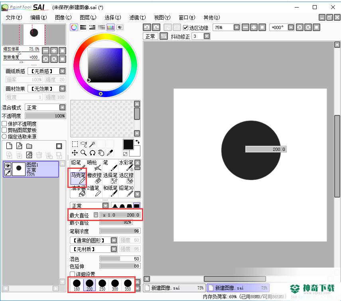Image resolution: width=341 pixels, height=301 pixels.
Task: Select the rotate view tool
Action: point(93,153)
